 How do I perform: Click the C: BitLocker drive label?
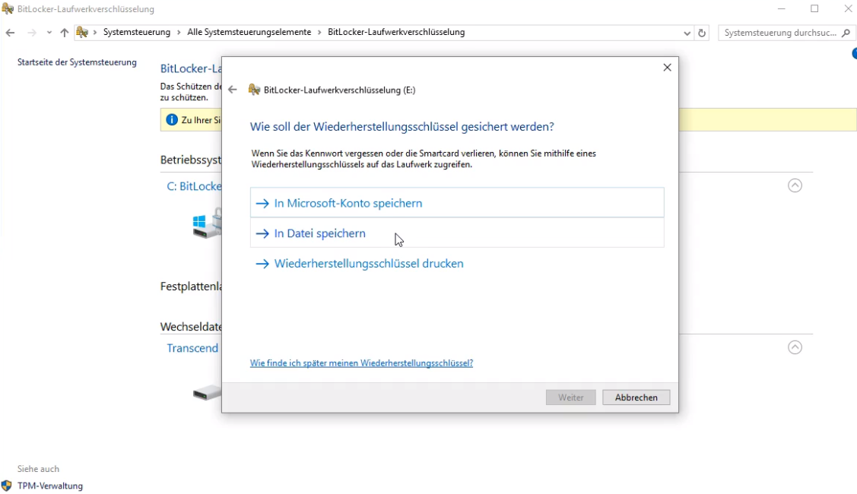194,186
